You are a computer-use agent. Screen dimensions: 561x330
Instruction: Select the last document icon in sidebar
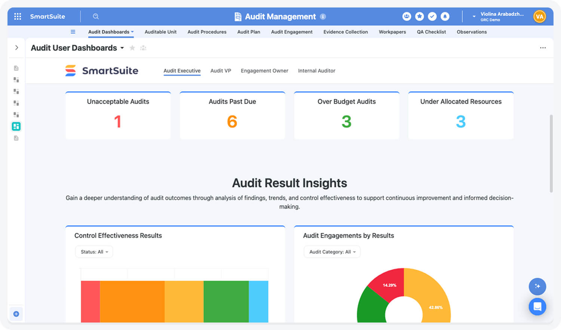[x=16, y=138]
